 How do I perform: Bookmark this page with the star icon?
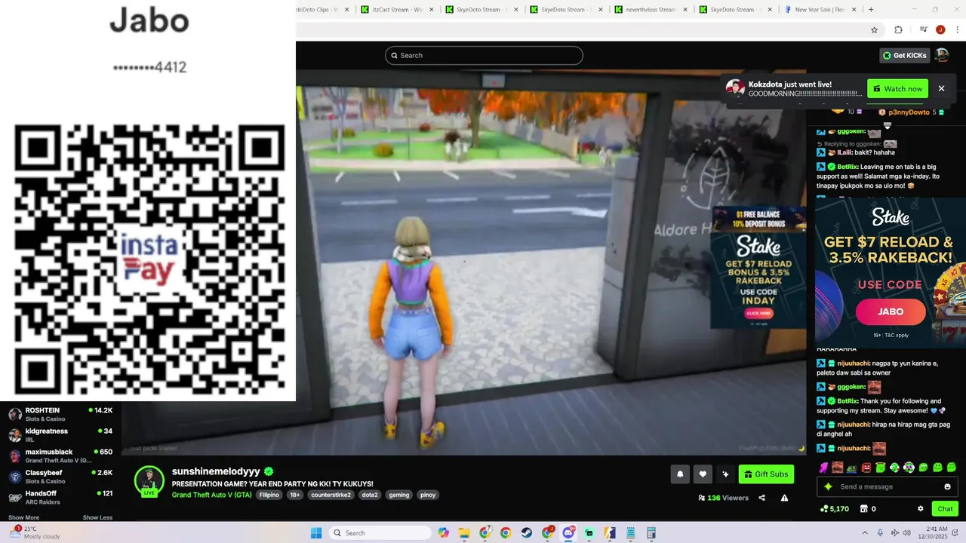pos(874,30)
